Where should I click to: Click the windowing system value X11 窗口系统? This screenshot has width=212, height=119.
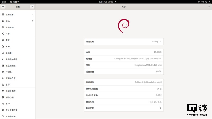[x=156, y=102]
